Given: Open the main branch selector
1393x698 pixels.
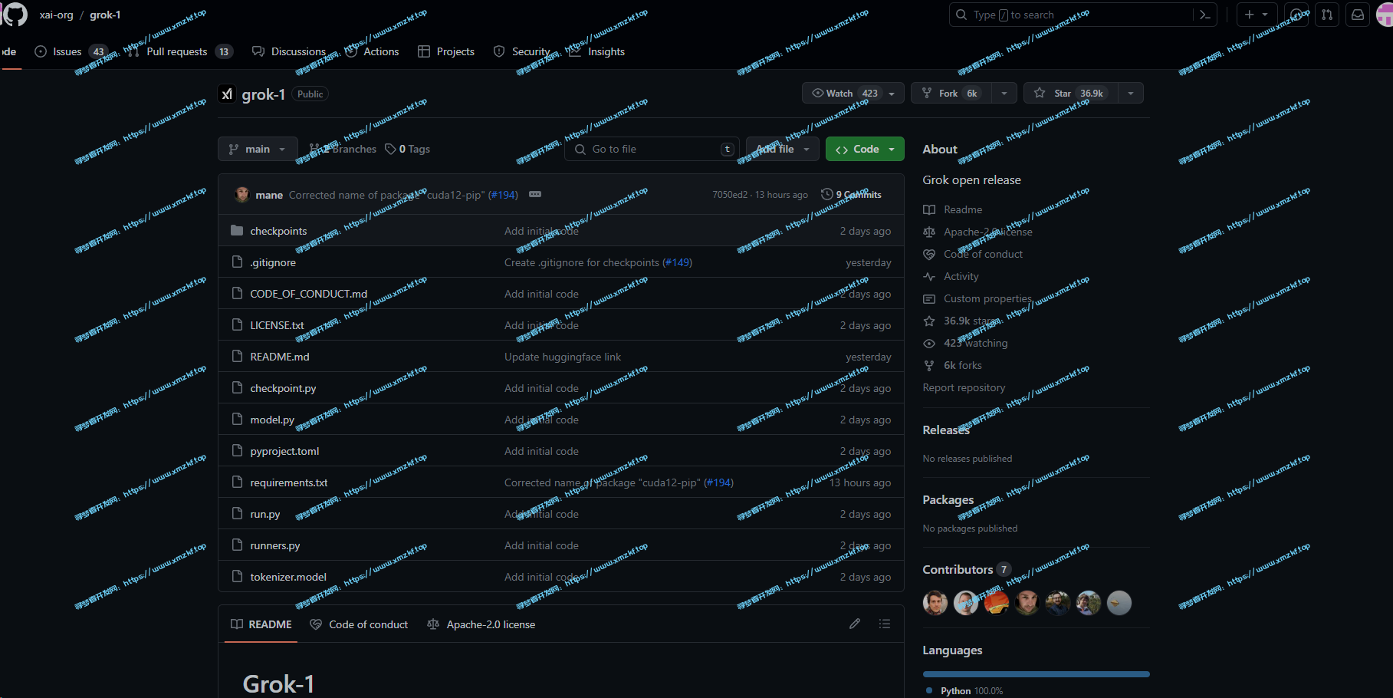Looking at the screenshot, I should click(x=258, y=149).
